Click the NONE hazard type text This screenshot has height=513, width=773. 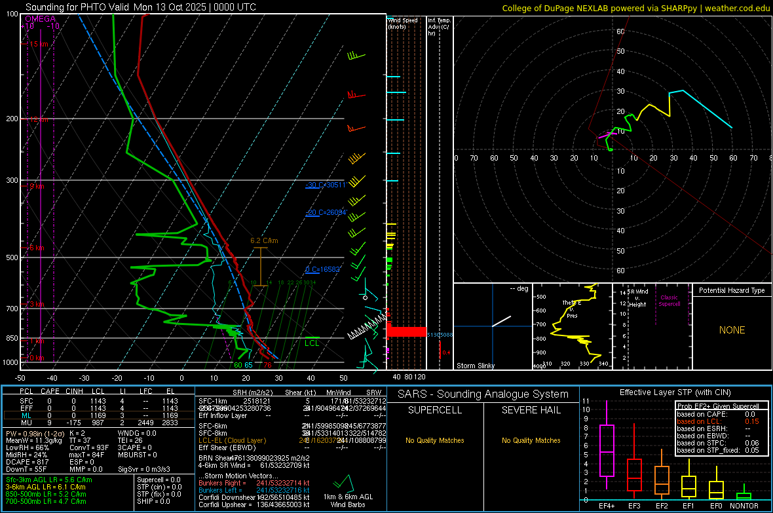pyautogui.click(x=732, y=330)
